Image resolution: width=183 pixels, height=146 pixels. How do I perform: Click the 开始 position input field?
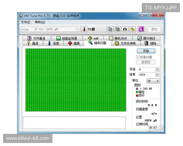[x=147, y=69]
